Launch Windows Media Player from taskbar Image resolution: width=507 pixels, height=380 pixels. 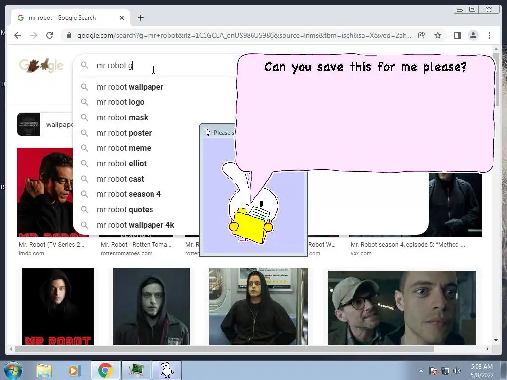point(73,370)
